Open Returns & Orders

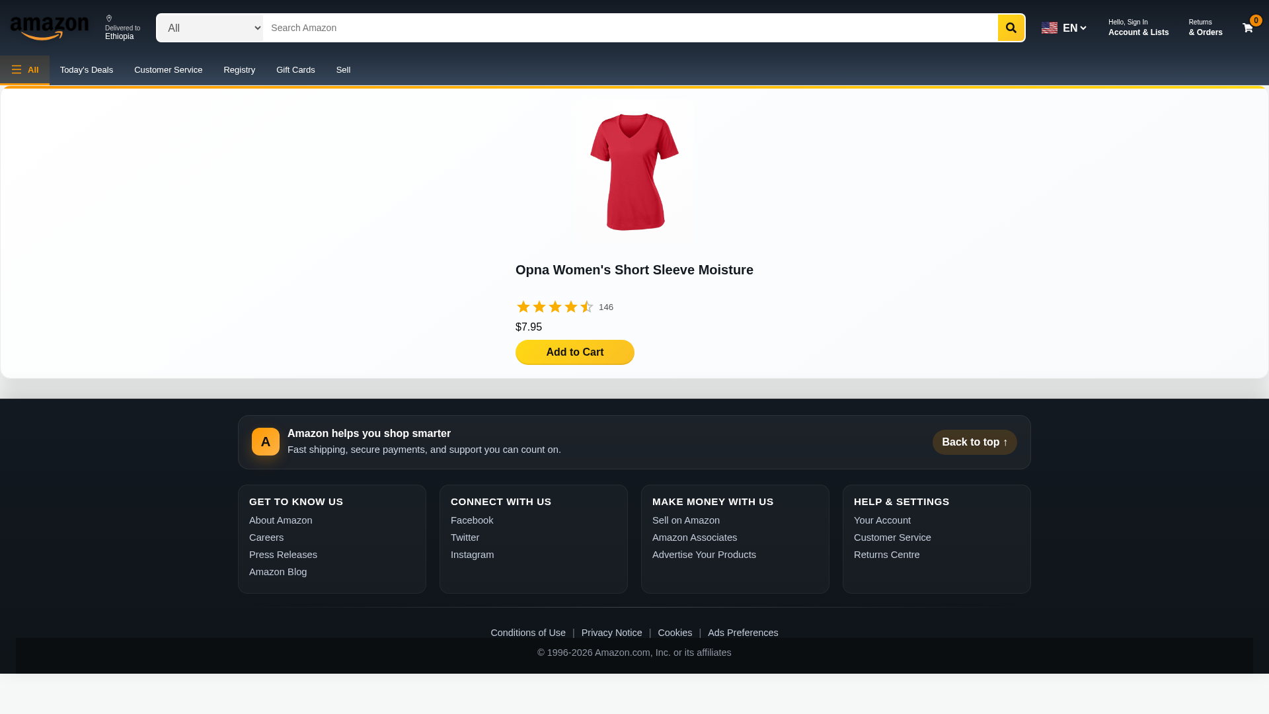point(1206,28)
